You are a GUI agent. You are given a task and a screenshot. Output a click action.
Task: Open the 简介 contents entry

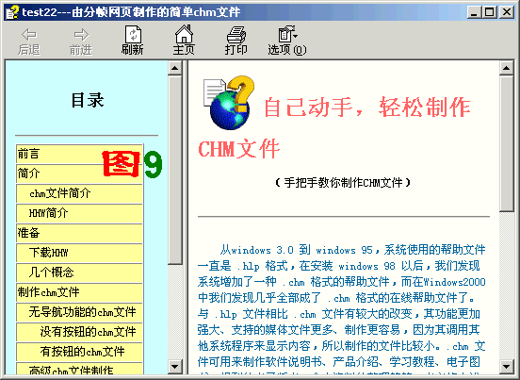pos(79,173)
